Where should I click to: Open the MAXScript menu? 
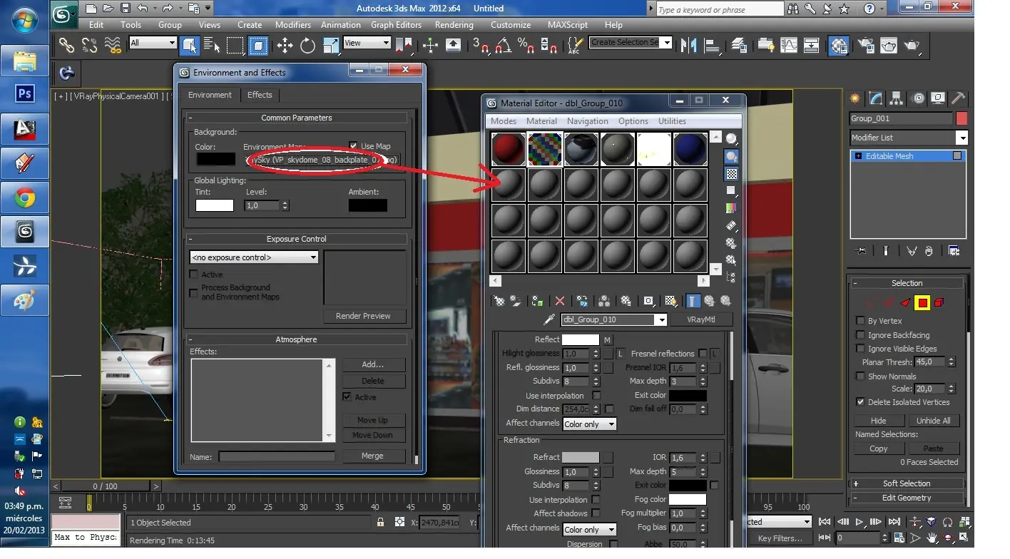(x=568, y=24)
